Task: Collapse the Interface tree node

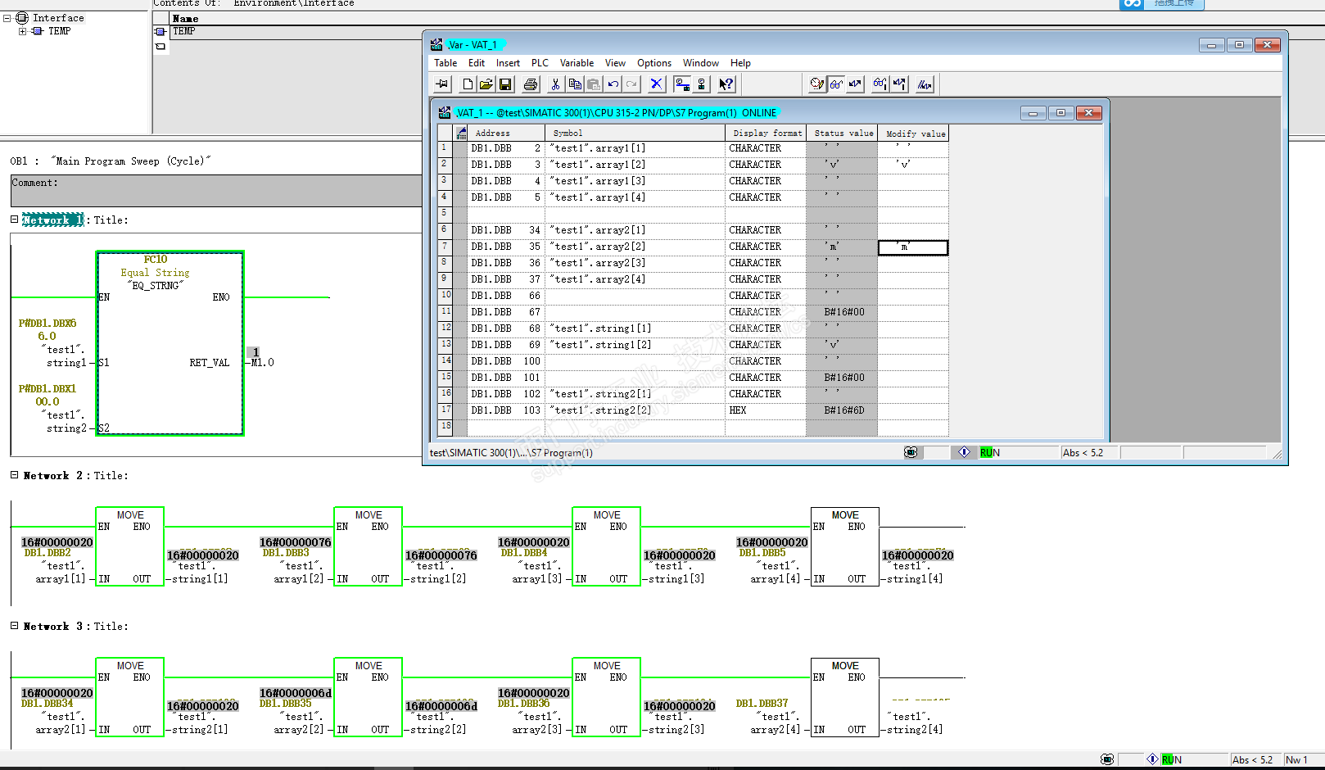Action: pyautogui.click(x=7, y=18)
